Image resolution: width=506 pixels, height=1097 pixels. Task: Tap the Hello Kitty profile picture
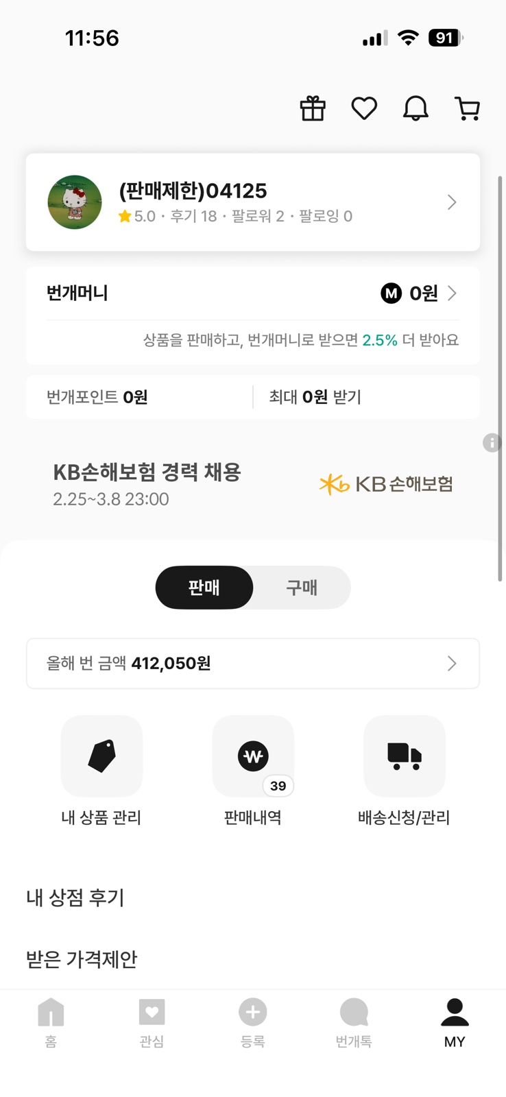pyautogui.click(x=75, y=202)
